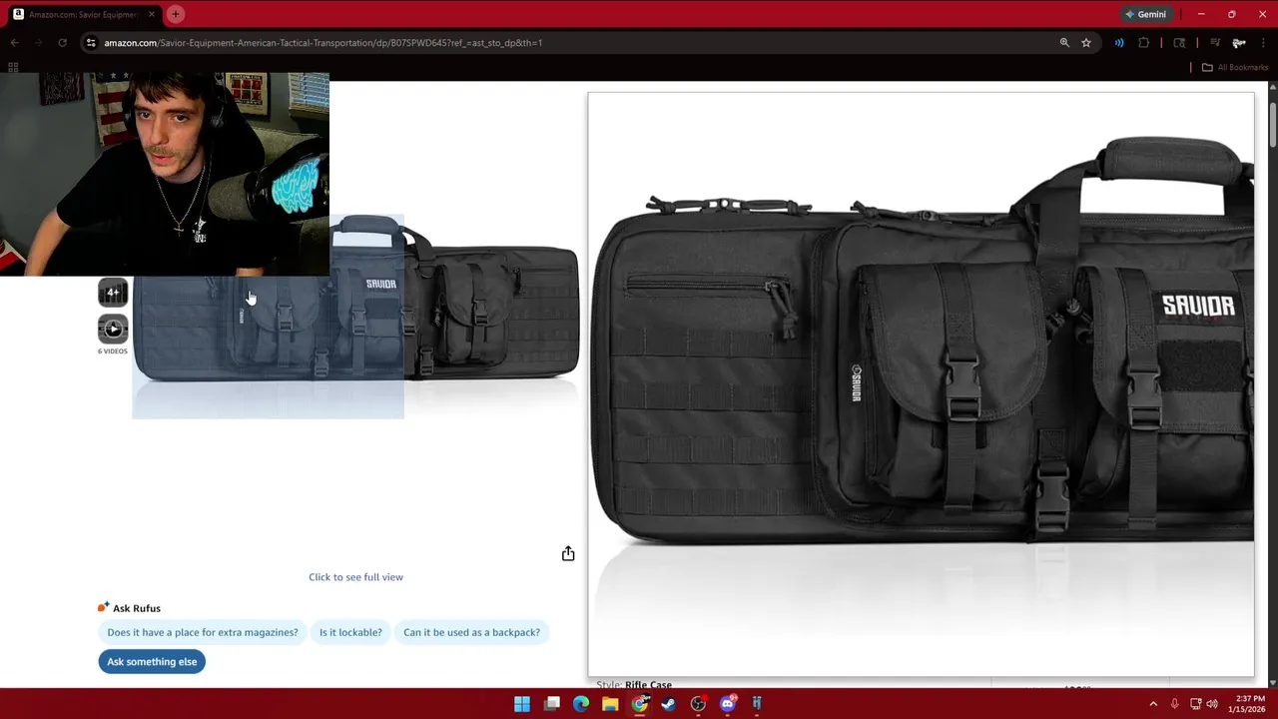The width and height of the screenshot is (1278, 719).
Task: Open the zoom magnifier in address bar
Action: coord(1064,43)
